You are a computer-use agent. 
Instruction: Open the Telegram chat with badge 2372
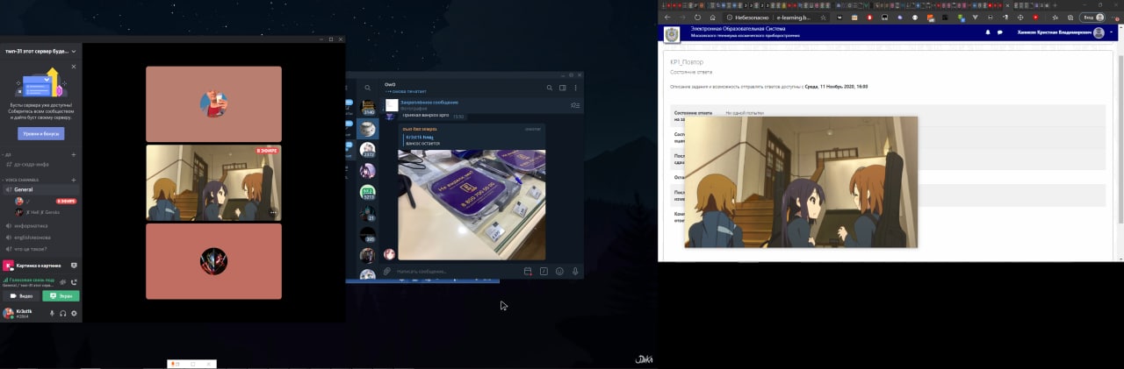(368, 150)
